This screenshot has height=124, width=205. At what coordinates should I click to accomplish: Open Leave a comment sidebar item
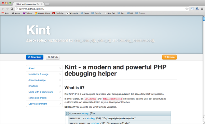pyautogui.click(x=44, y=104)
